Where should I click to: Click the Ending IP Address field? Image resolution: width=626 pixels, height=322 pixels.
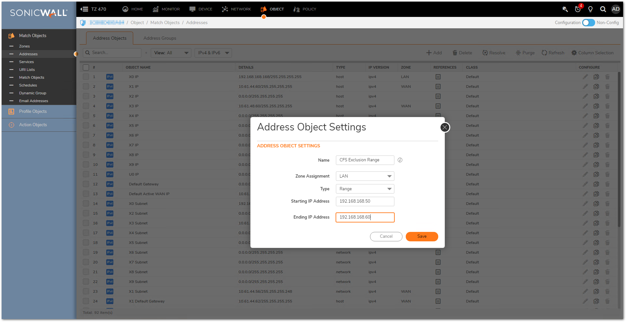pyautogui.click(x=365, y=217)
